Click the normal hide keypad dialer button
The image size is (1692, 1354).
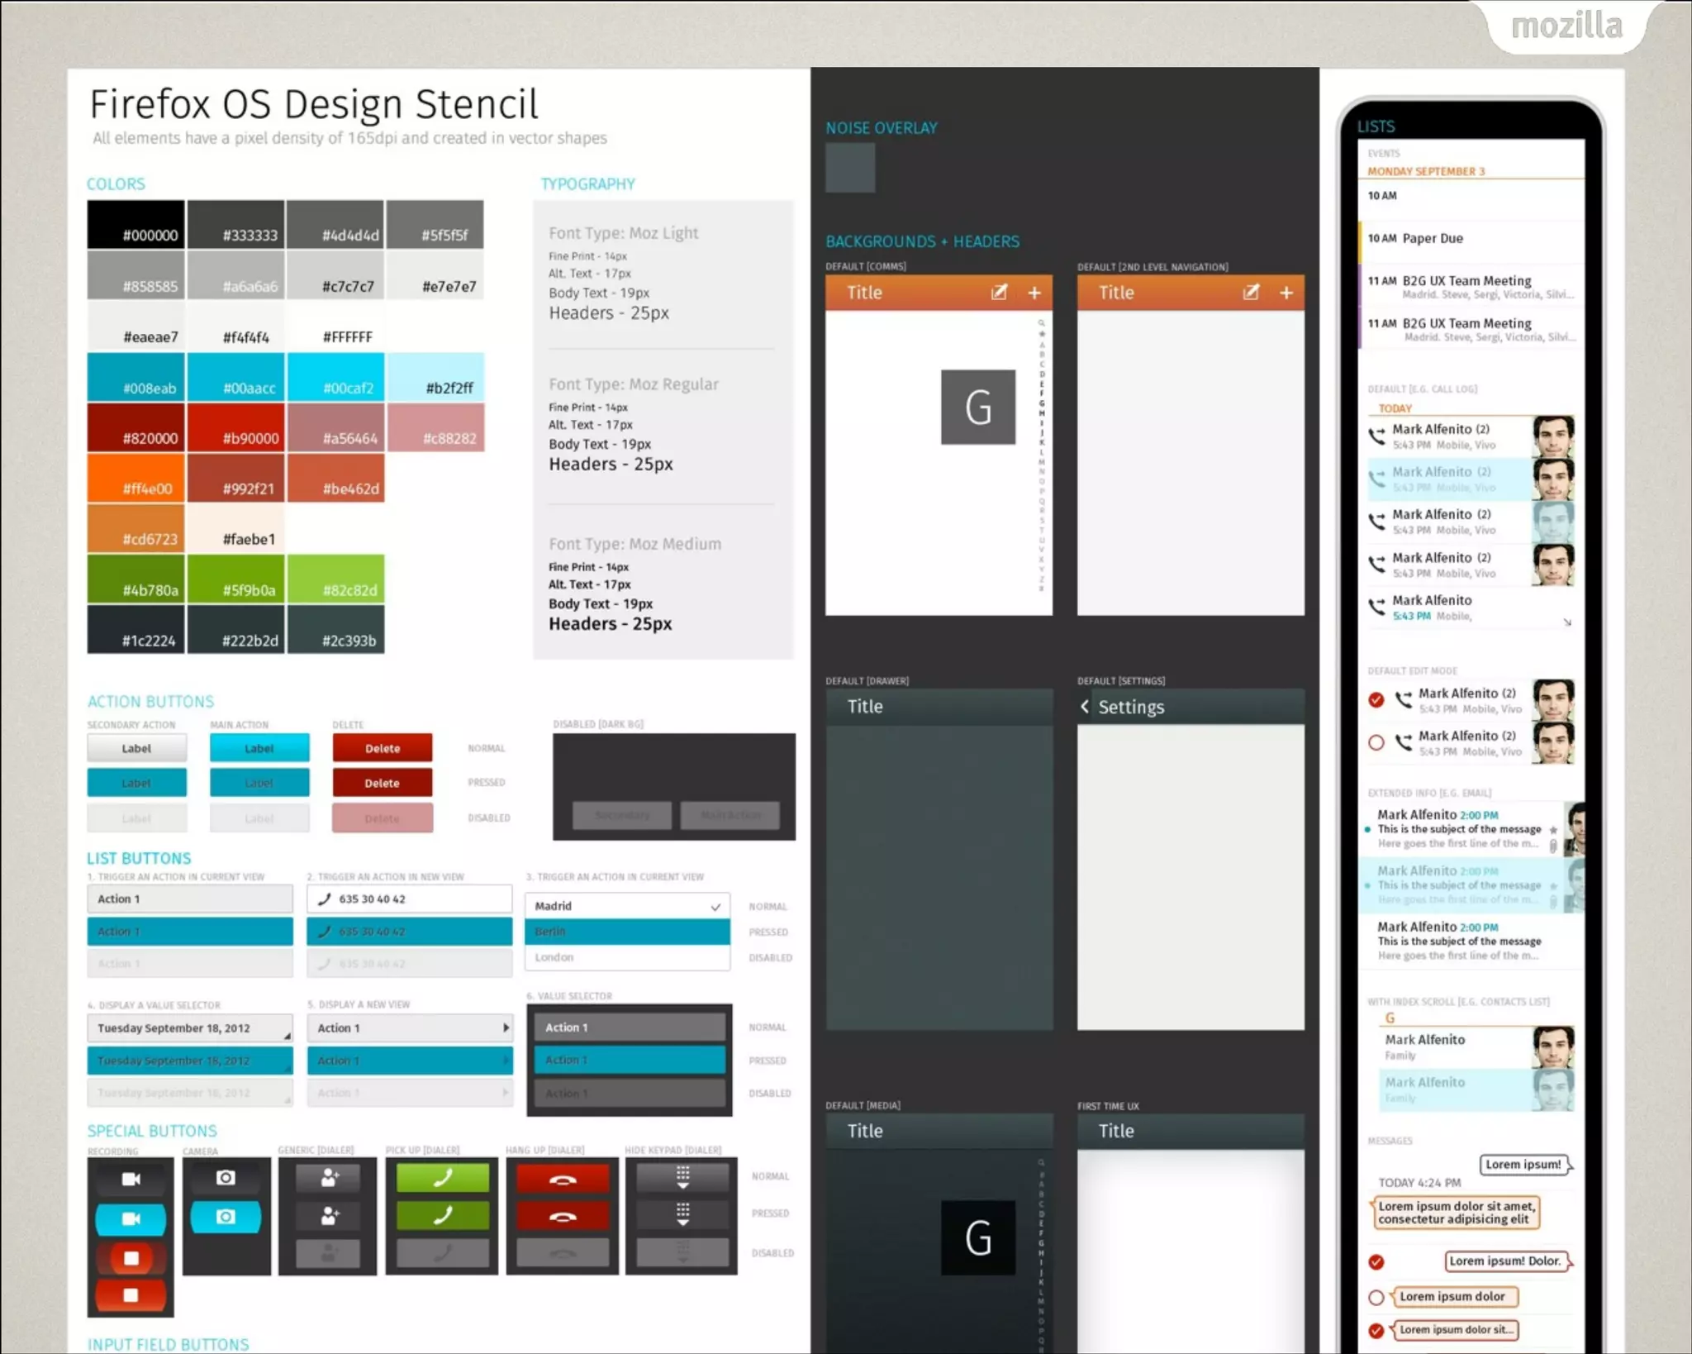click(x=682, y=1177)
